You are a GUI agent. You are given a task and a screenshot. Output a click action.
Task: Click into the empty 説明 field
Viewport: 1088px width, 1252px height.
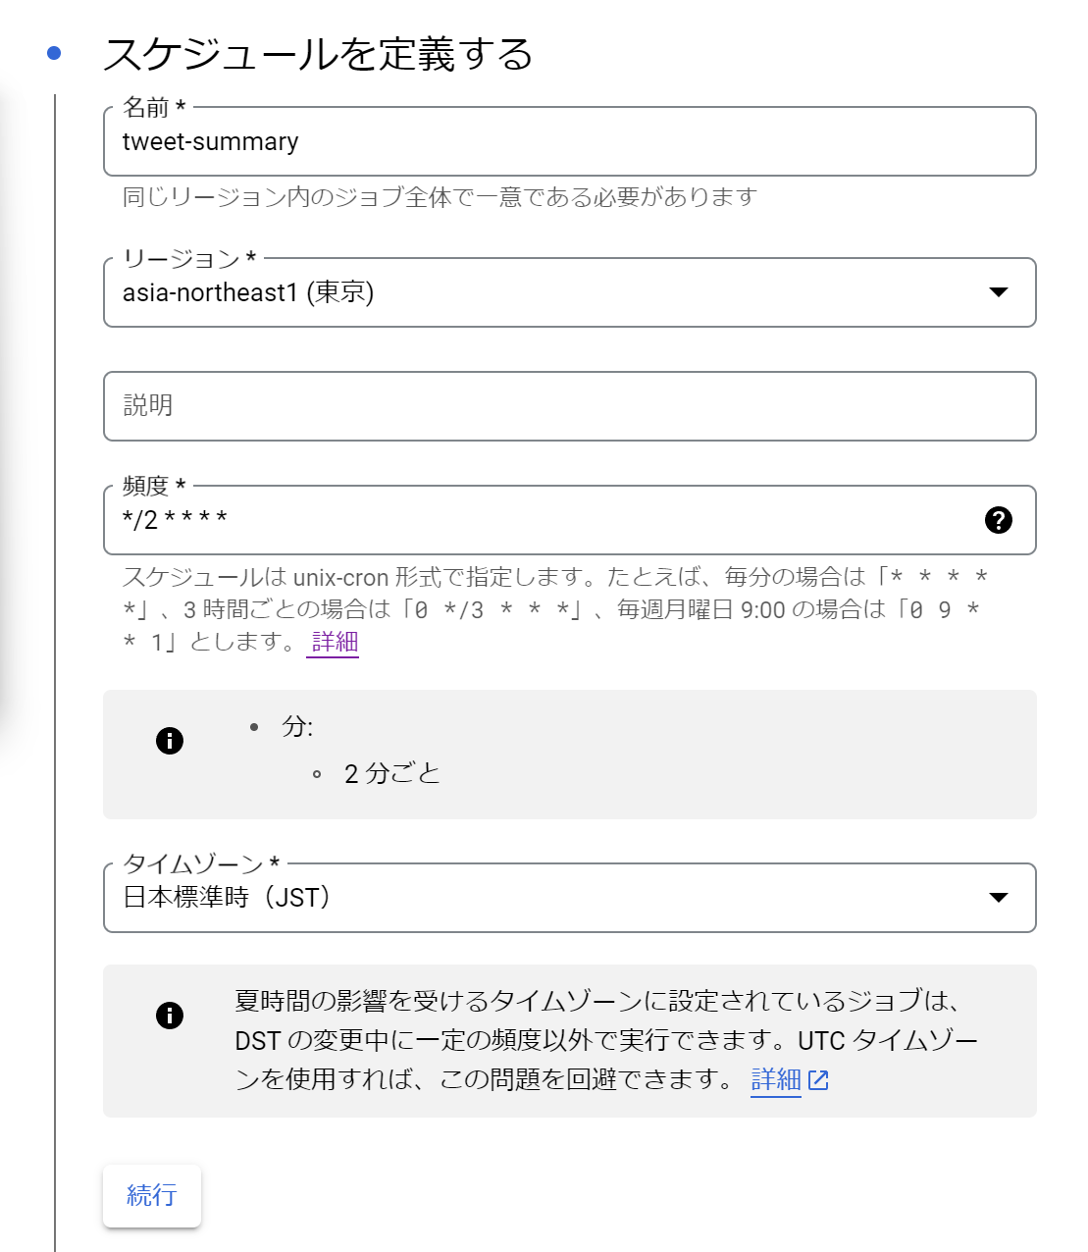click(x=570, y=406)
